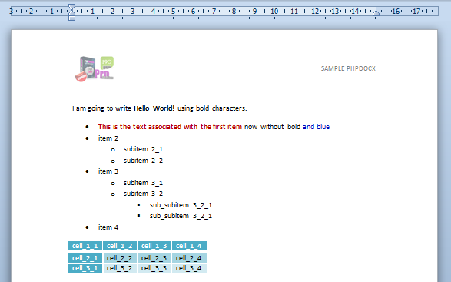This screenshot has height=282, width=451.
Task: Click table cell cell_2_2
Action: click(120, 258)
